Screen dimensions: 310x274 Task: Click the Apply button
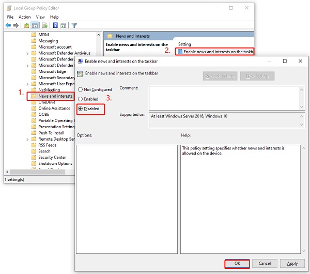click(x=292, y=264)
